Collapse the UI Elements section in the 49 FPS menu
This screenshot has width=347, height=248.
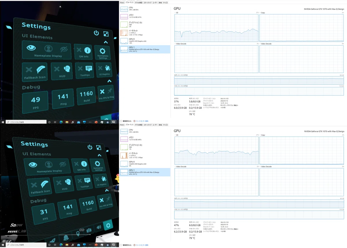point(106,42)
